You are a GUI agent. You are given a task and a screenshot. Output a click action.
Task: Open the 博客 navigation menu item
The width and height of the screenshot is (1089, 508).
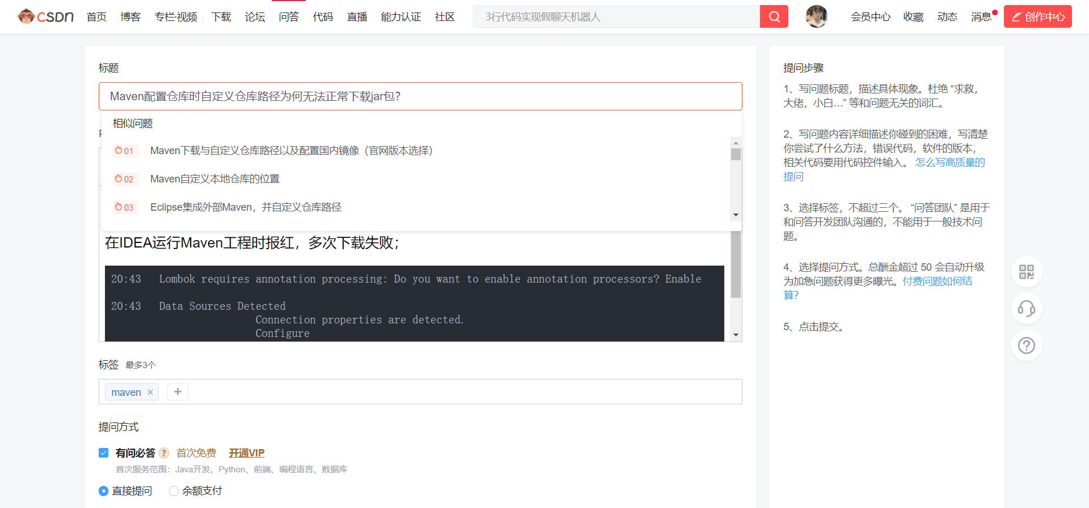pyautogui.click(x=130, y=17)
